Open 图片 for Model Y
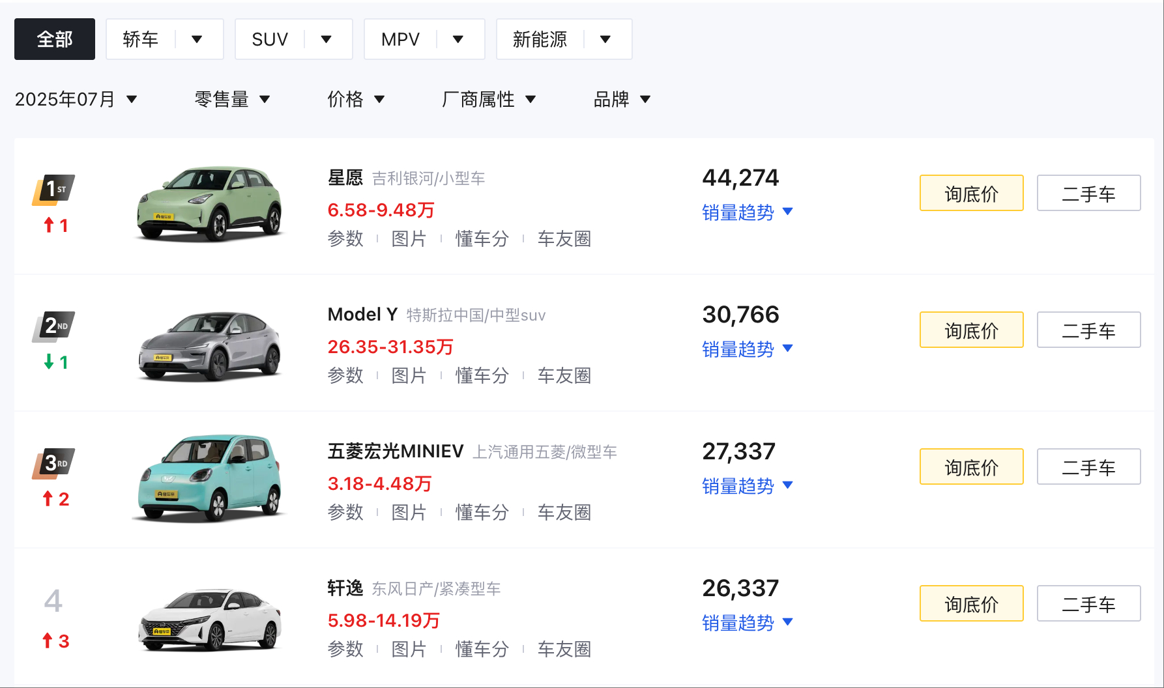The height and width of the screenshot is (688, 1164). point(409,375)
